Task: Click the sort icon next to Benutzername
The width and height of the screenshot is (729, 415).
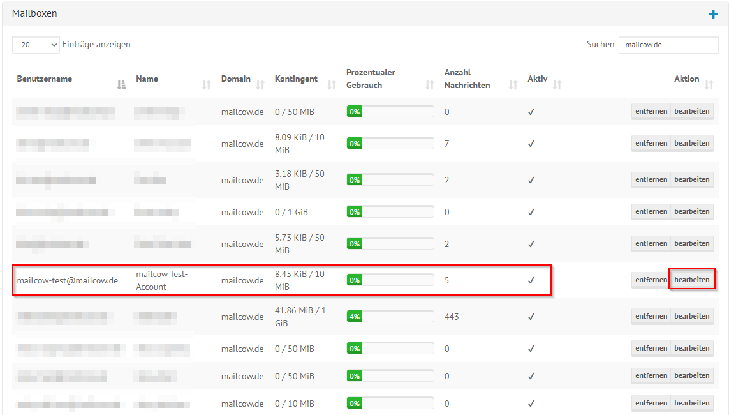Action: tap(121, 83)
